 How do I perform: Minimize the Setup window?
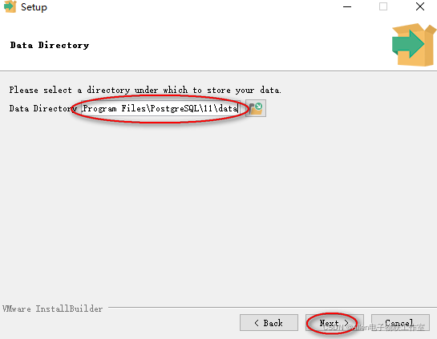click(347, 6)
